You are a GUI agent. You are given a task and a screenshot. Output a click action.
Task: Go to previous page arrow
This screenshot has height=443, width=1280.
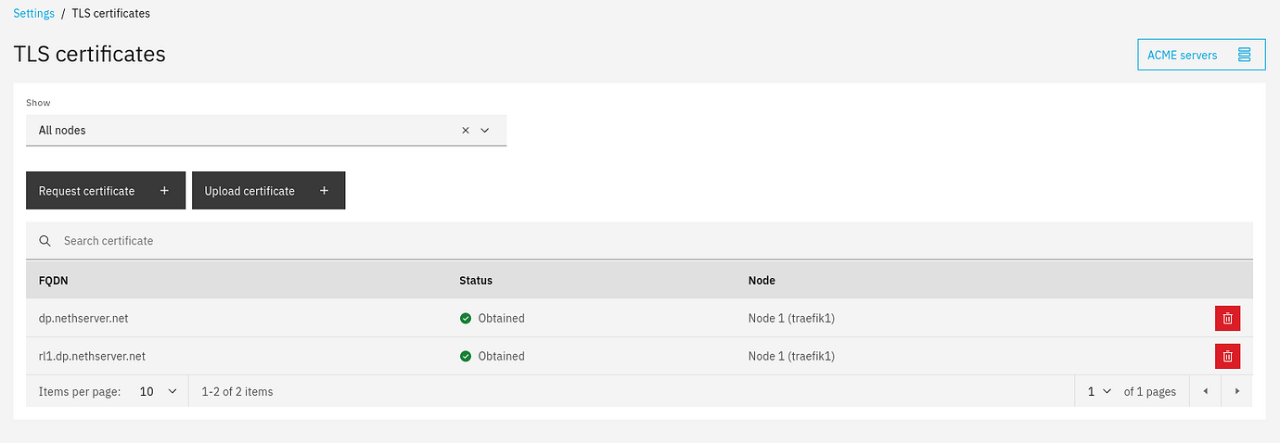pos(1206,392)
